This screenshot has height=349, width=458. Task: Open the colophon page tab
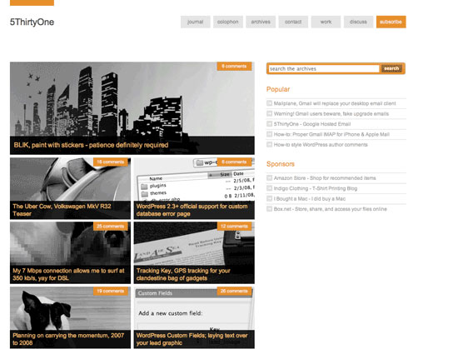click(x=228, y=22)
